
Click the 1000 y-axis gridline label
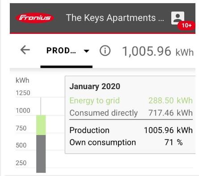click(x=23, y=111)
